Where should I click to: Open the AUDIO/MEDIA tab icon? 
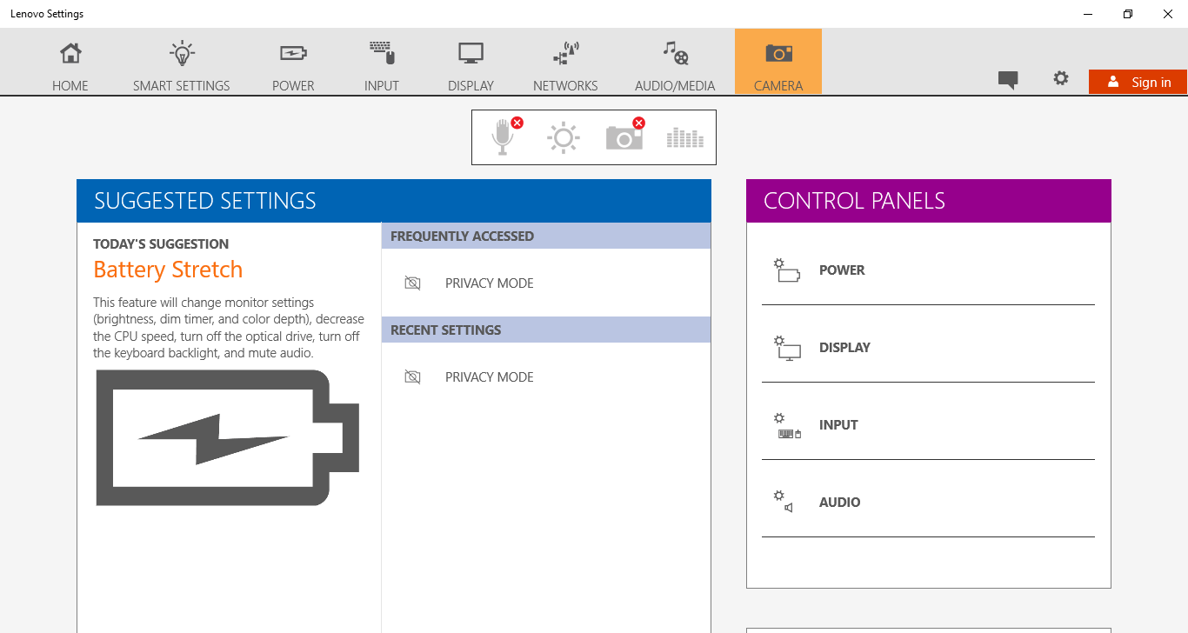point(675,54)
